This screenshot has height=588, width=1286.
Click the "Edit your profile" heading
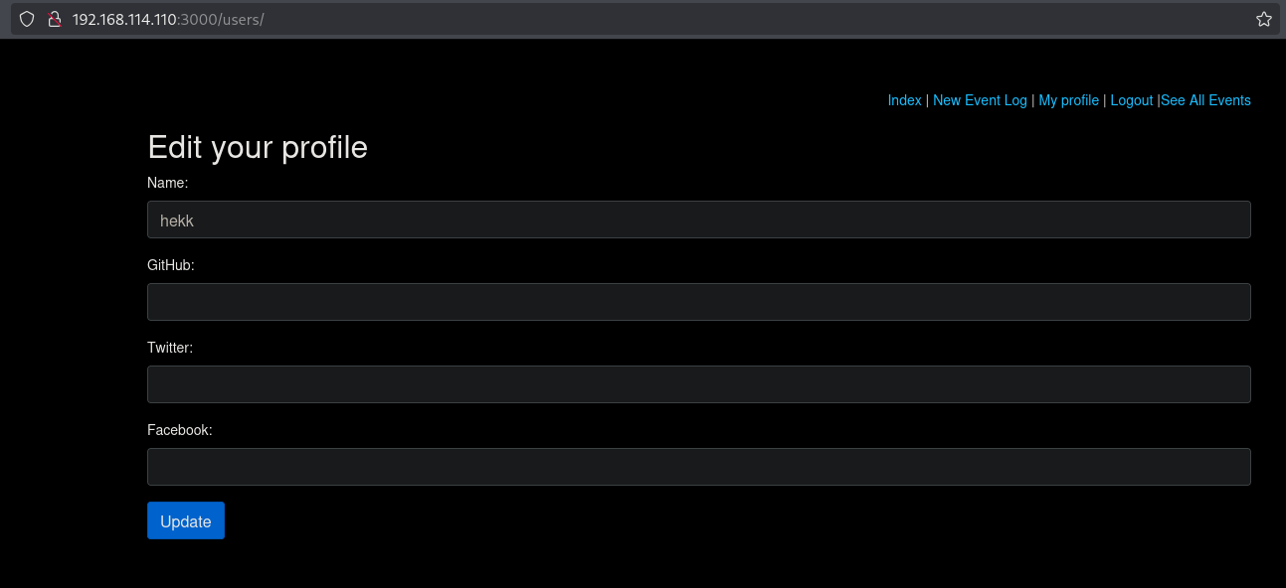click(x=258, y=147)
